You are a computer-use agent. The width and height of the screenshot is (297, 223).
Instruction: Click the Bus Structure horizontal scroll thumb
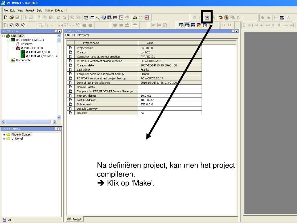coord(28,122)
